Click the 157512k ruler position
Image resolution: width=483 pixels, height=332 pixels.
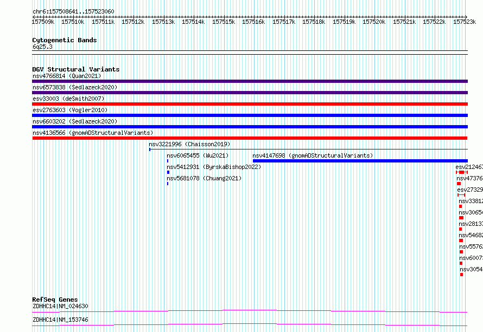(133, 22)
